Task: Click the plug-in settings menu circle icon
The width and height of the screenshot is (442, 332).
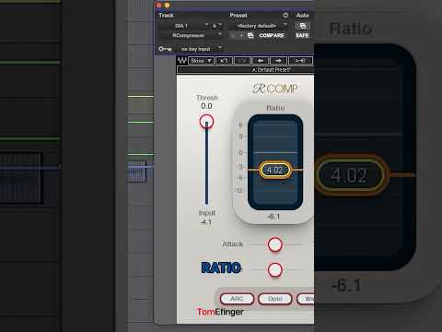Action: point(285,15)
